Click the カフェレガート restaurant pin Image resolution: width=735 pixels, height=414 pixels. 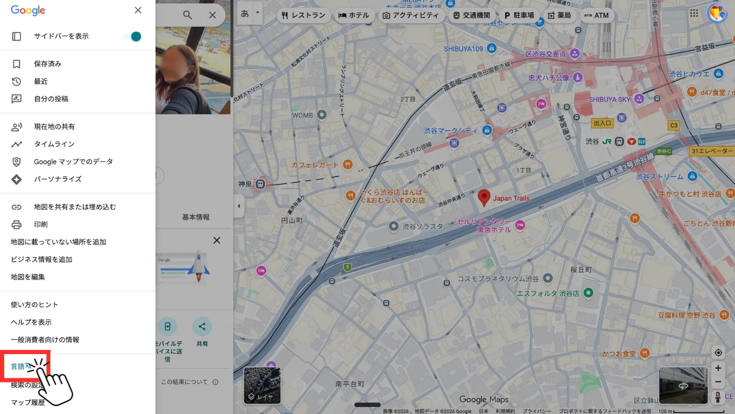point(348,164)
